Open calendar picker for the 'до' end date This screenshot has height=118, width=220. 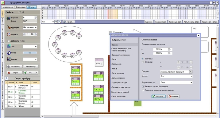point(170,53)
